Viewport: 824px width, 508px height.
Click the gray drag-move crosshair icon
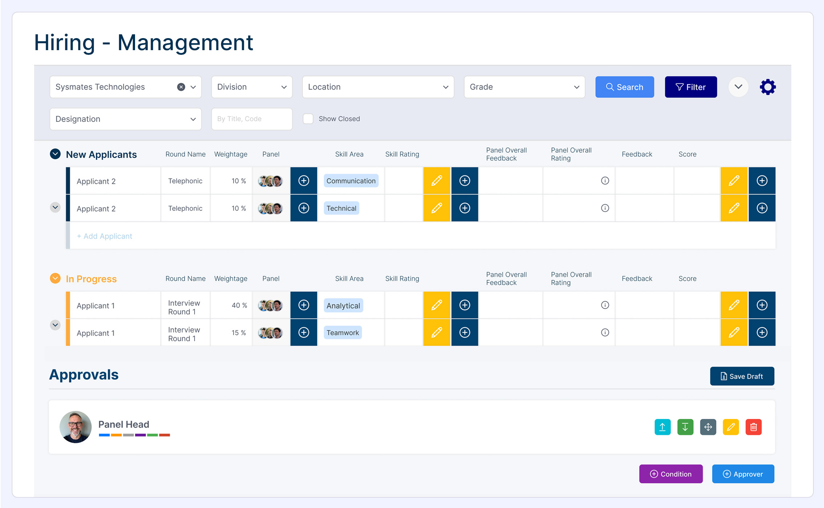(x=708, y=427)
